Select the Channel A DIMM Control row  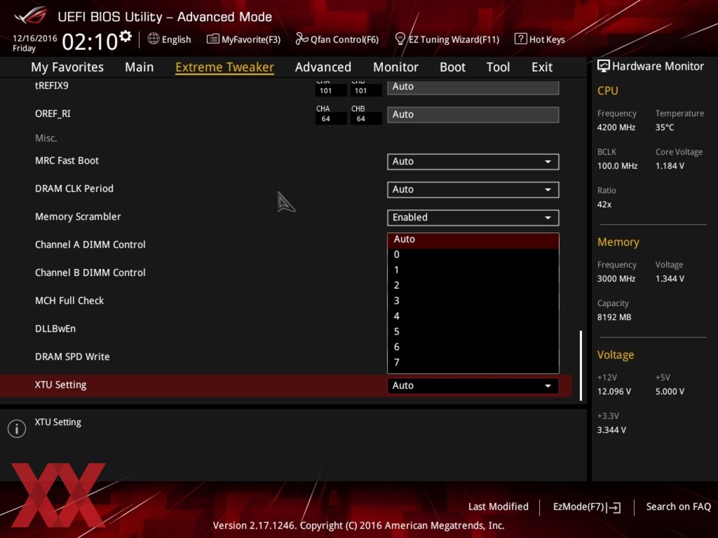pos(90,245)
